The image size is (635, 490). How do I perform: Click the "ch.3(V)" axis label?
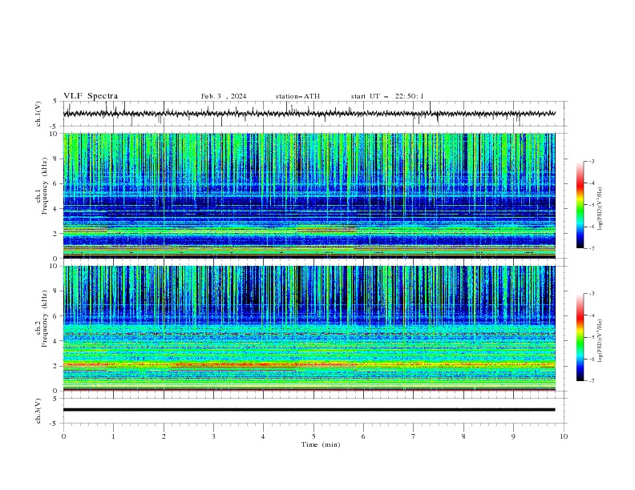pyautogui.click(x=38, y=411)
